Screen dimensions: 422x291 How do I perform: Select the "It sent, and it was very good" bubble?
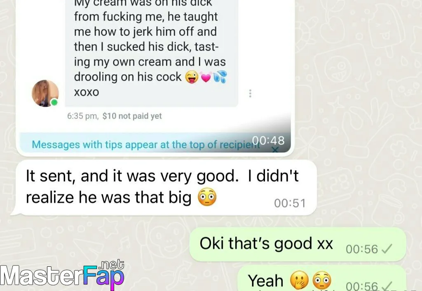click(164, 187)
